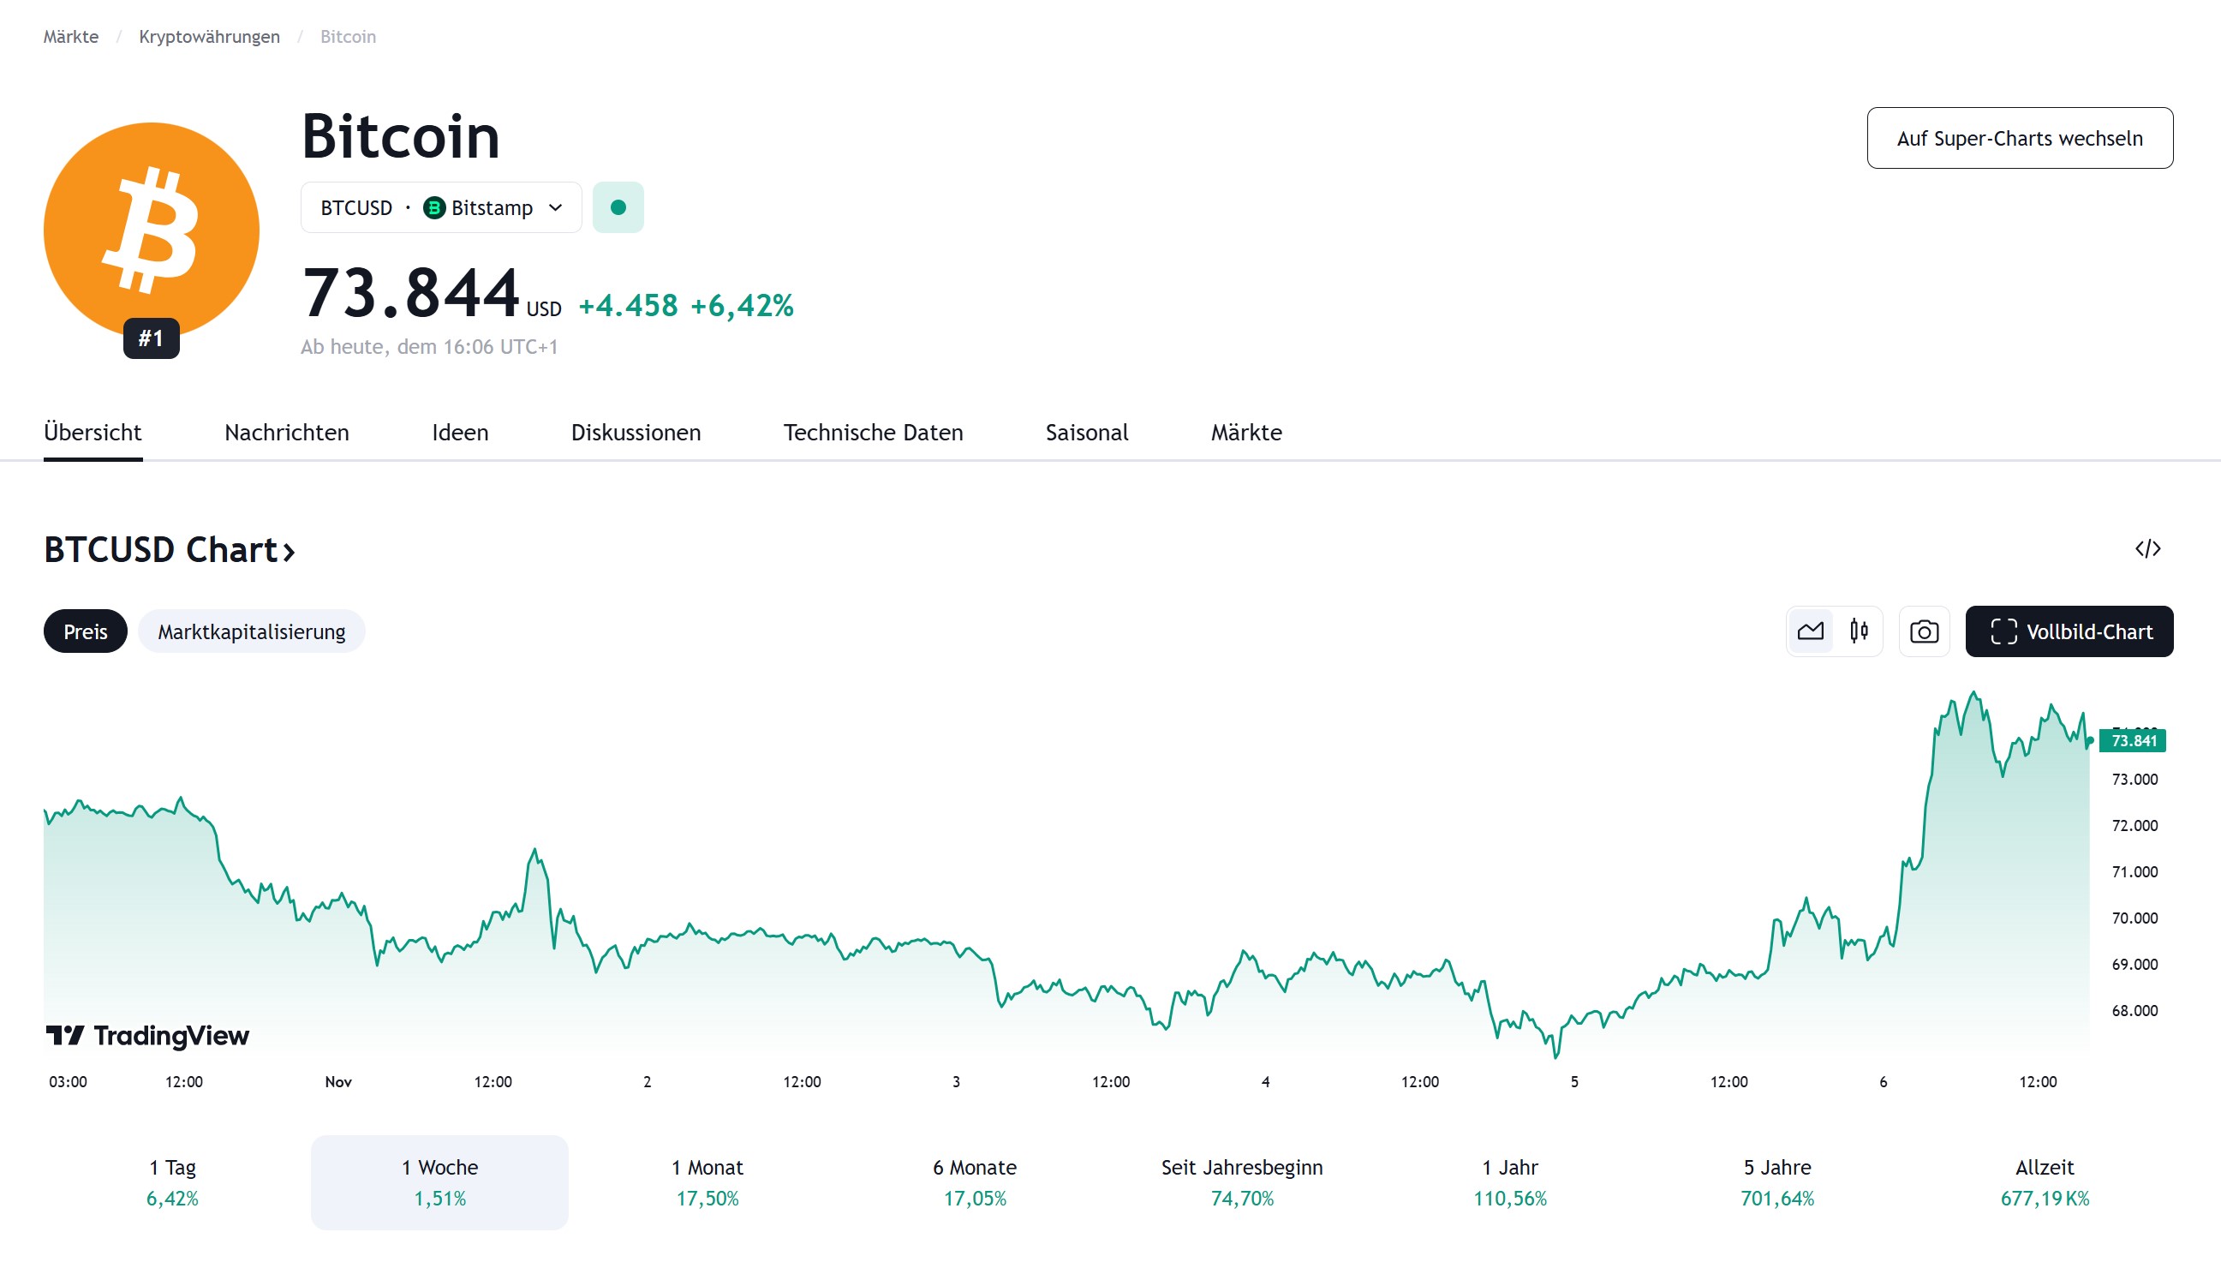Go to Kryptowährungen breadcrumb link

click(x=209, y=37)
